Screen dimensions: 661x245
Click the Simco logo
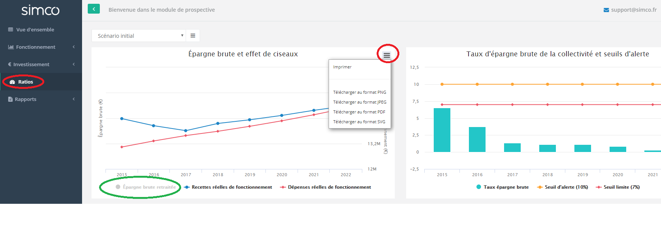coord(40,10)
